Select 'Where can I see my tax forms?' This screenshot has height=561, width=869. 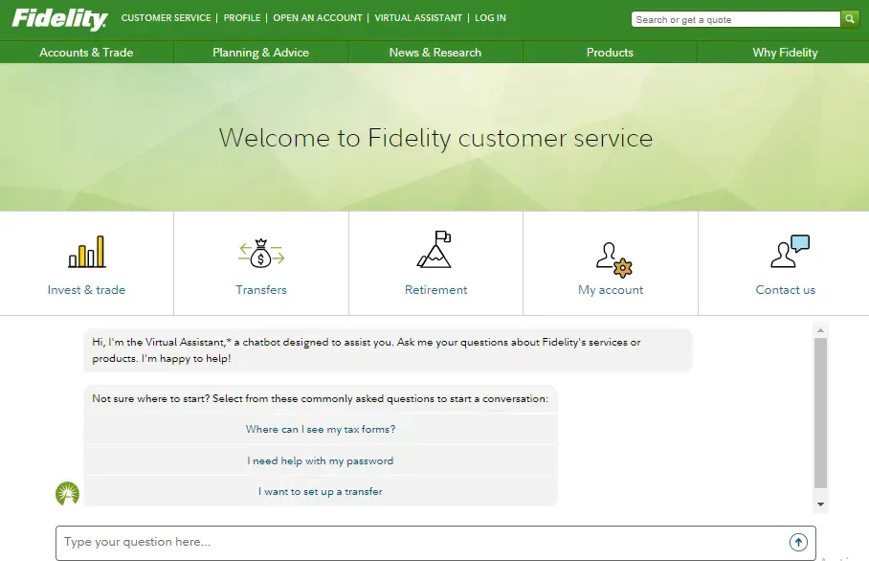point(321,430)
